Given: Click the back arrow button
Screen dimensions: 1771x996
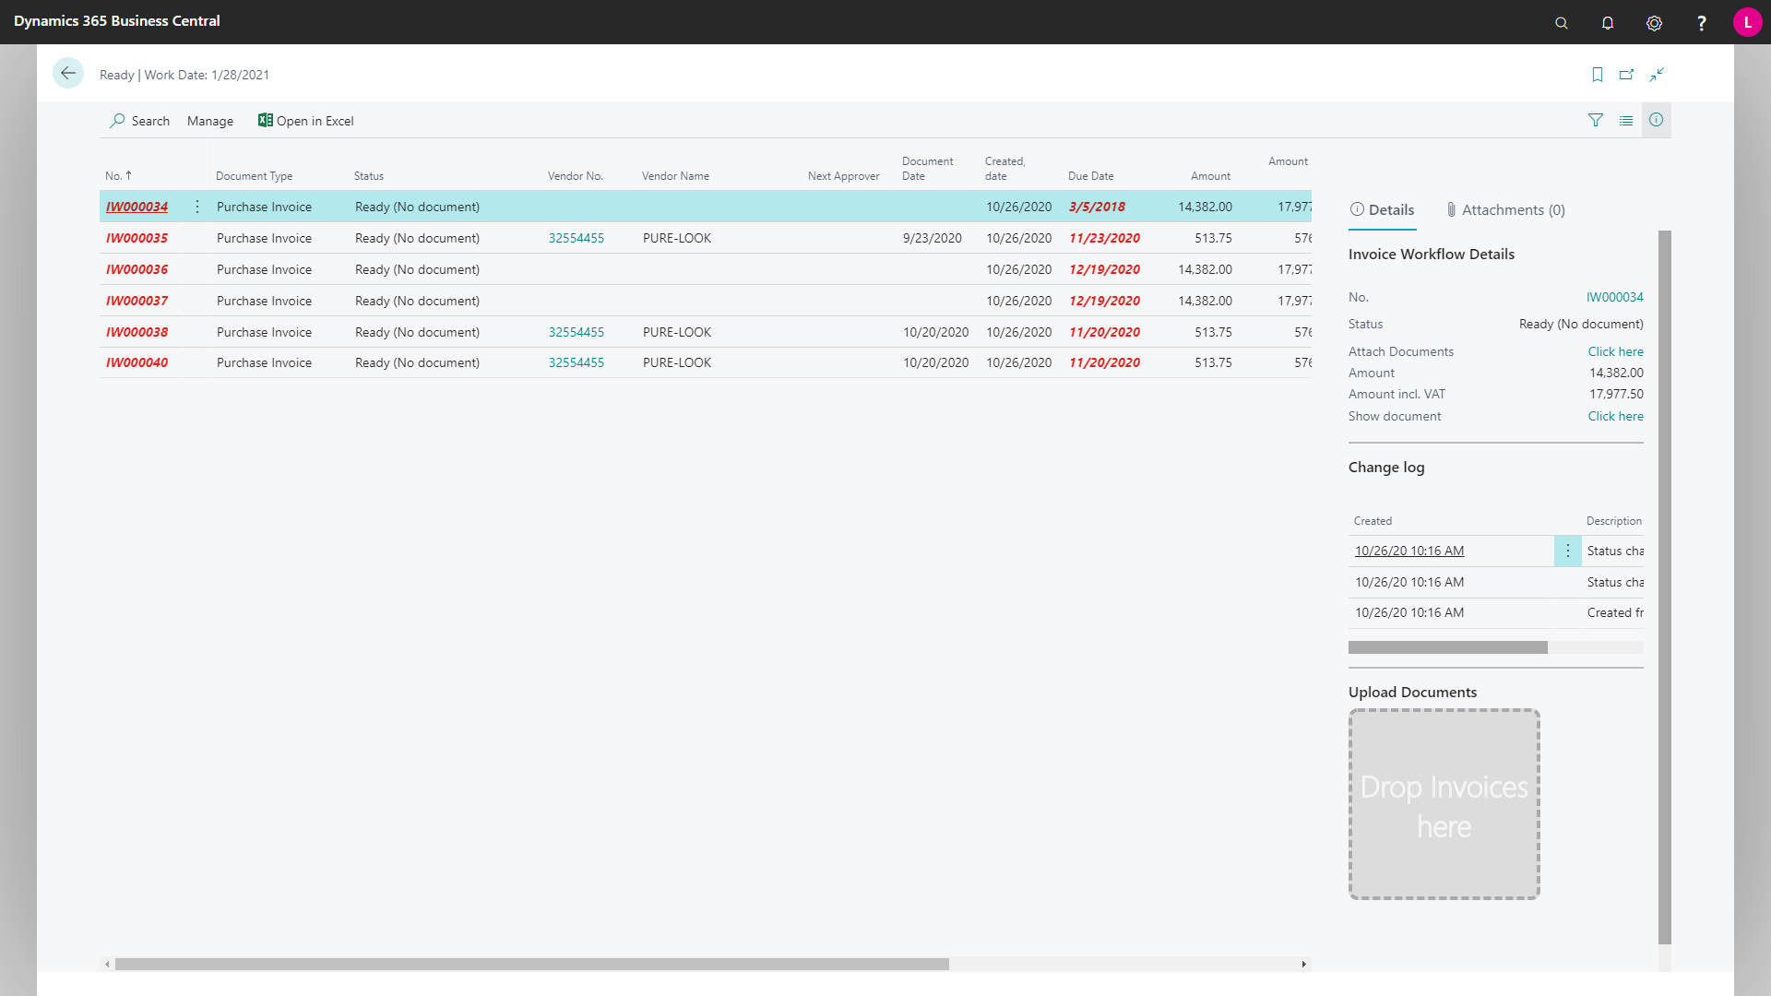Looking at the screenshot, I should coord(68,74).
